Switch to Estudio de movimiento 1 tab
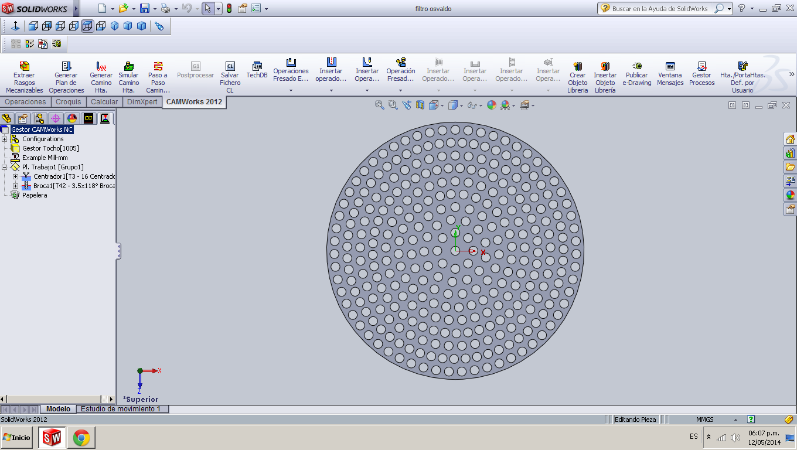The image size is (797, 450). tap(120, 409)
